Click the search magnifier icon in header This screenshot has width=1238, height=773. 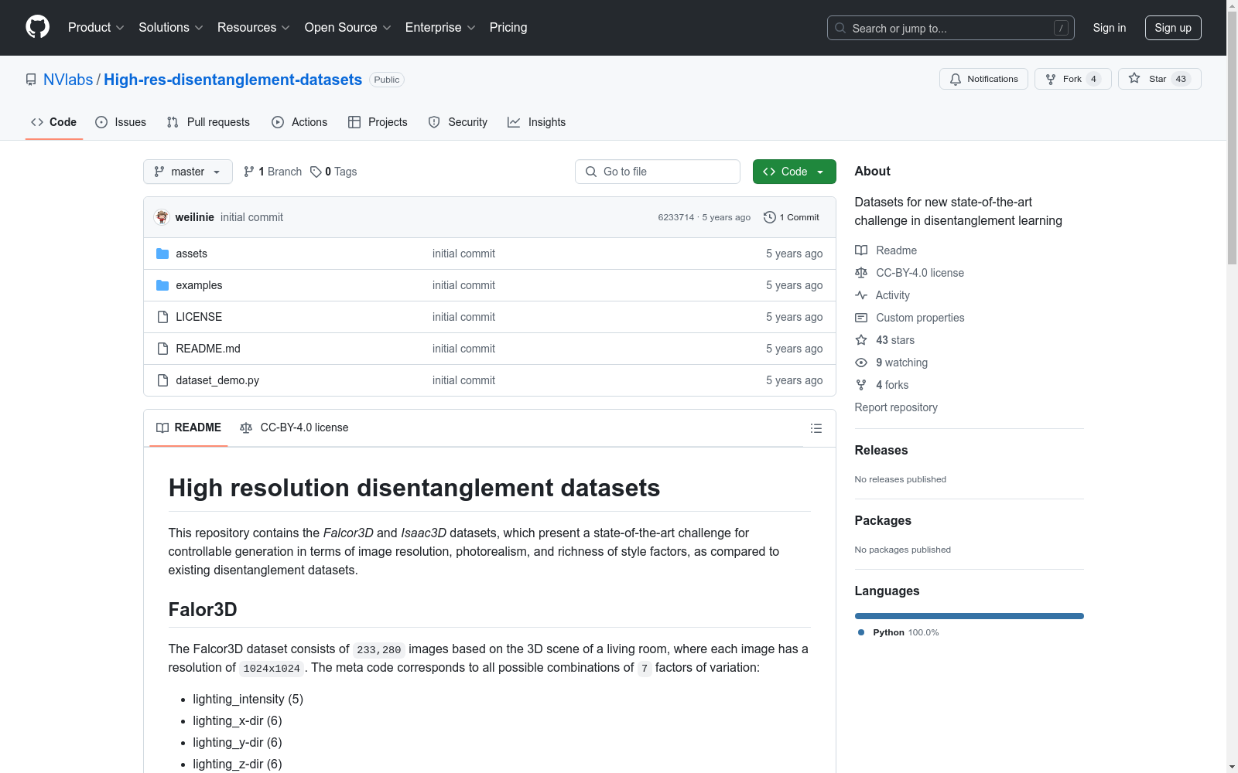tap(840, 28)
